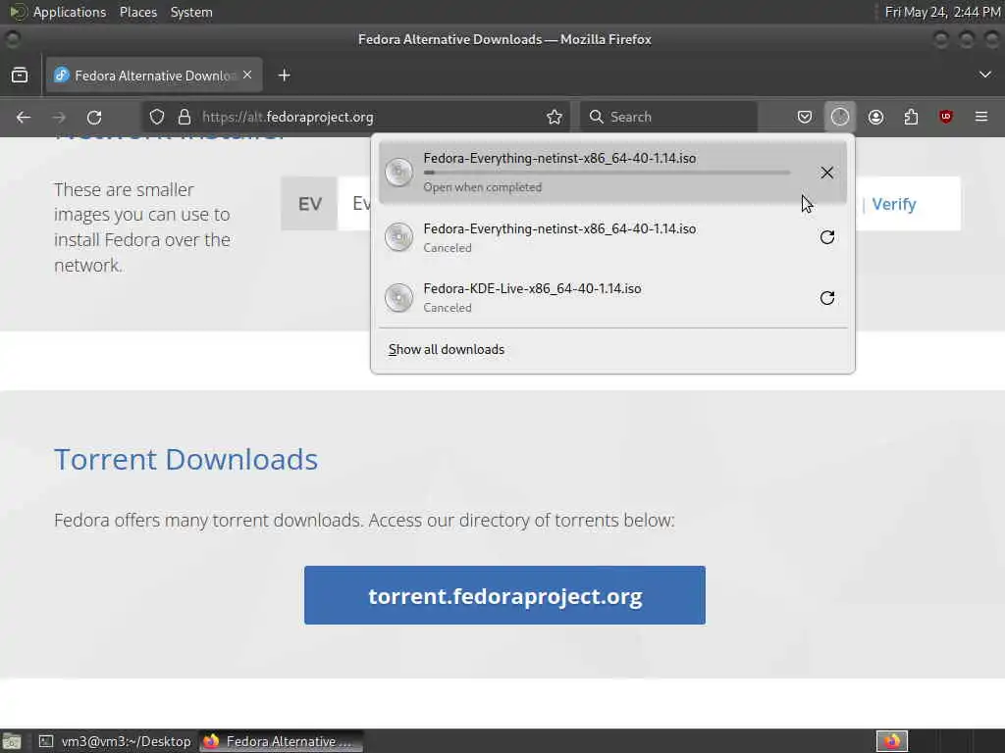
Task: Go back with the back arrow
Action: [24, 118]
